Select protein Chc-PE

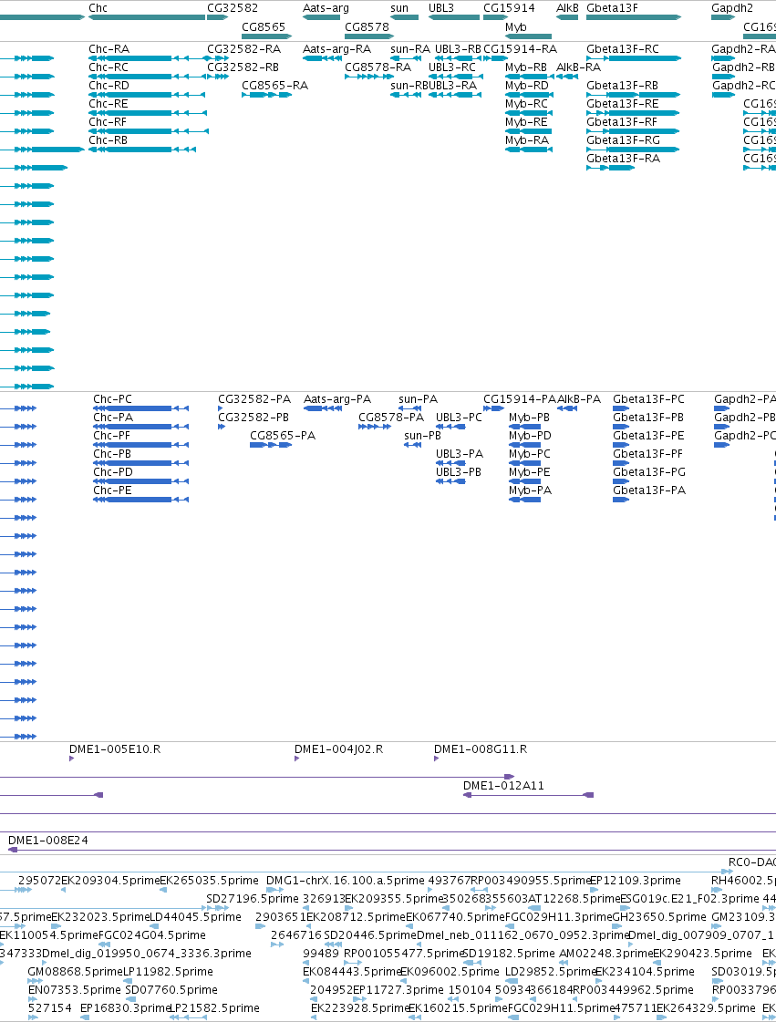pyautogui.click(x=112, y=490)
